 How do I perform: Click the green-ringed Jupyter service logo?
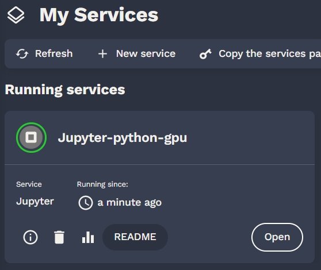pyautogui.click(x=31, y=137)
